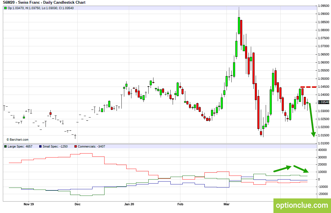The image size is (331, 213).
Task: Click the upward green arrow in the COT panel
Action: [x=282, y=169]
